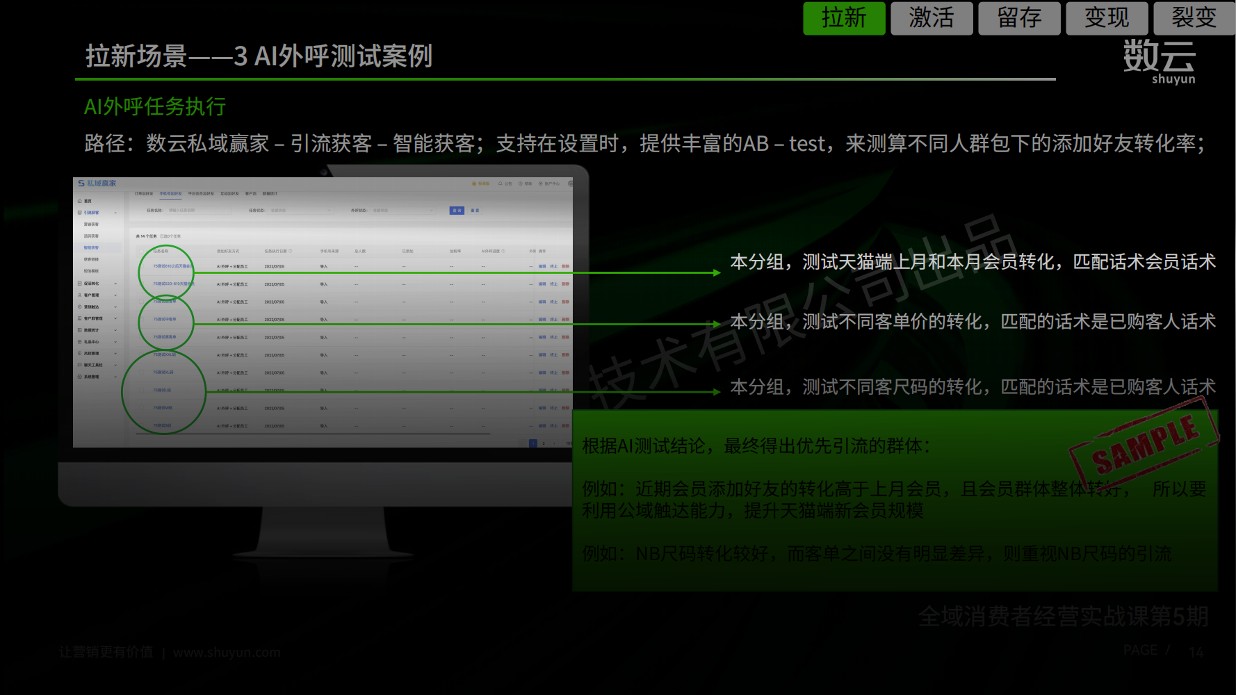Viewport: 1236px width, 695px height.
Task: Select 活码获客 in the sidebar
Action: coord(91,236)
